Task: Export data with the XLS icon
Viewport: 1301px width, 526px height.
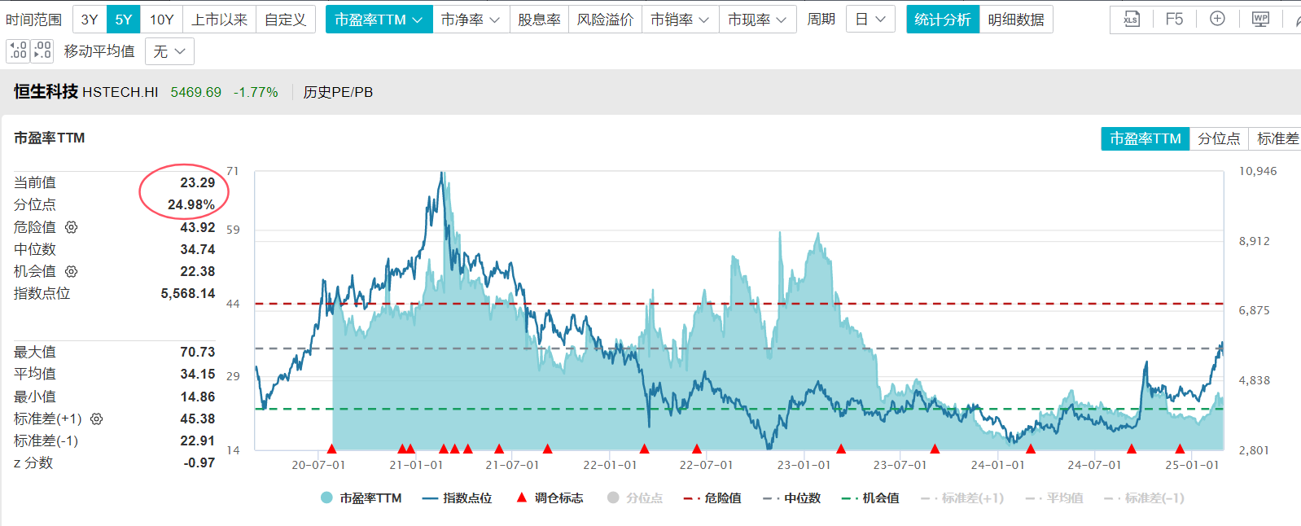Action: 1132,19
